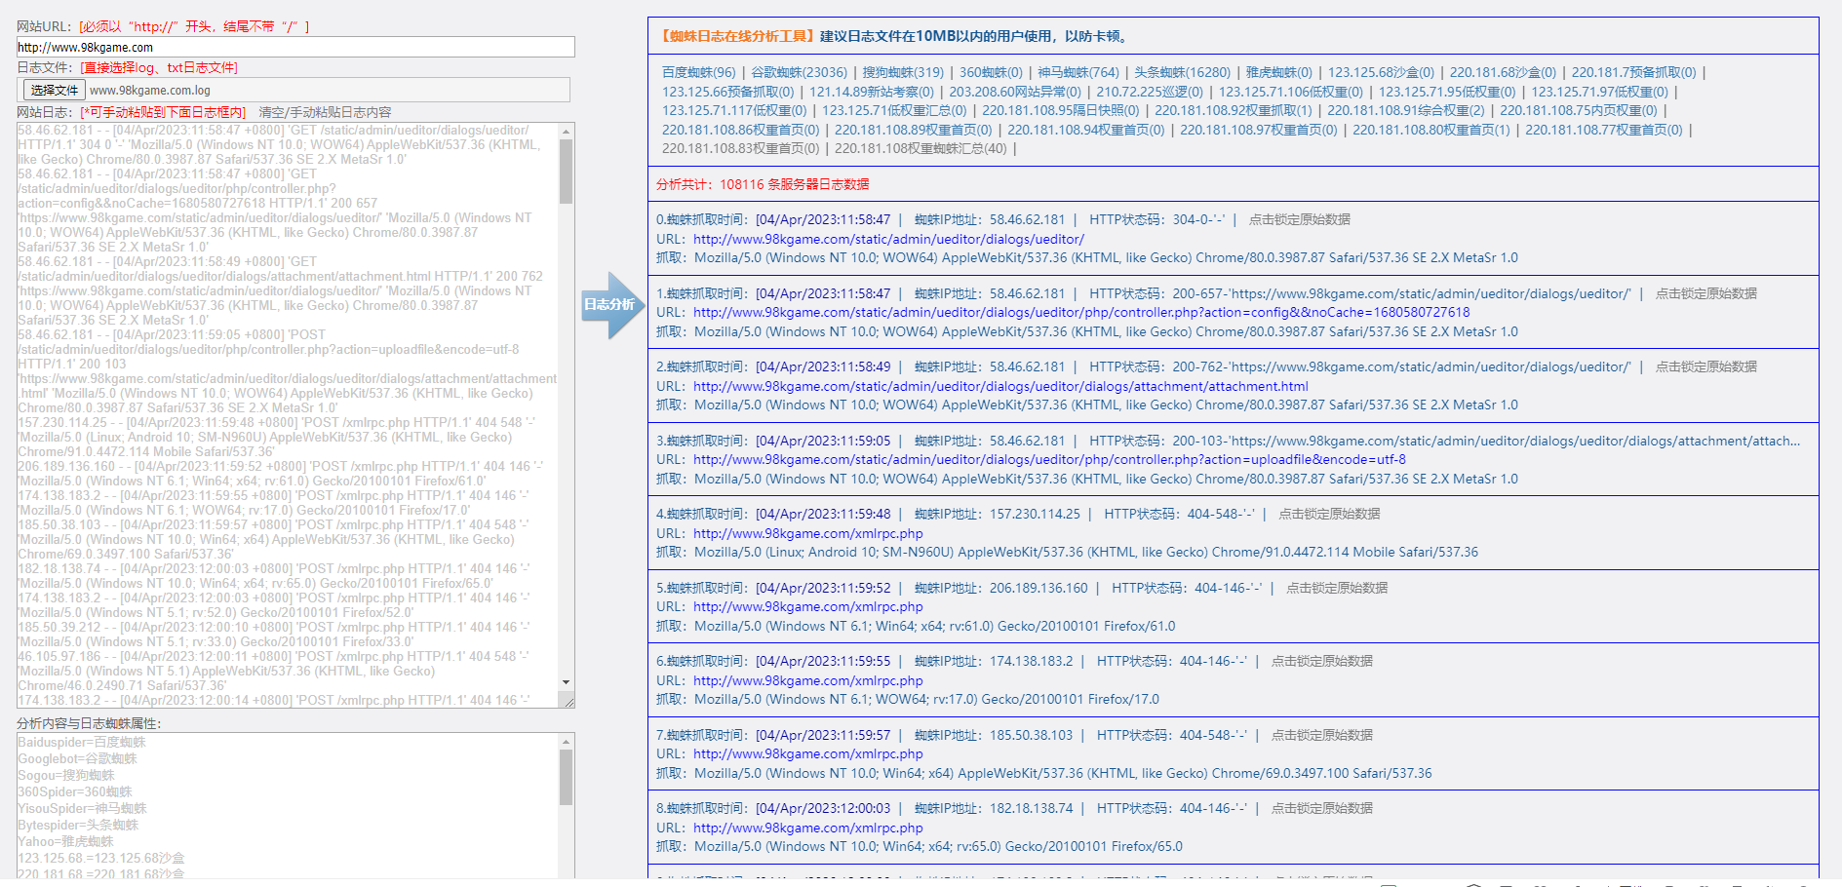1842x887 pixels.
Task: Click the log textarea's scroll-up arrow
Action: click(566, 131)
